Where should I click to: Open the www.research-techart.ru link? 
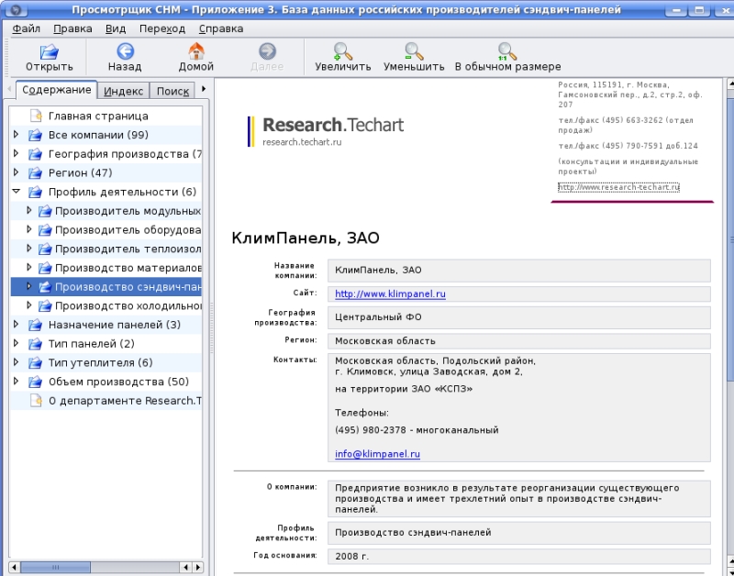tap(618, 187)
